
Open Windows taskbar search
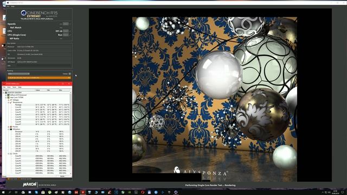click(x=10, y=192)
